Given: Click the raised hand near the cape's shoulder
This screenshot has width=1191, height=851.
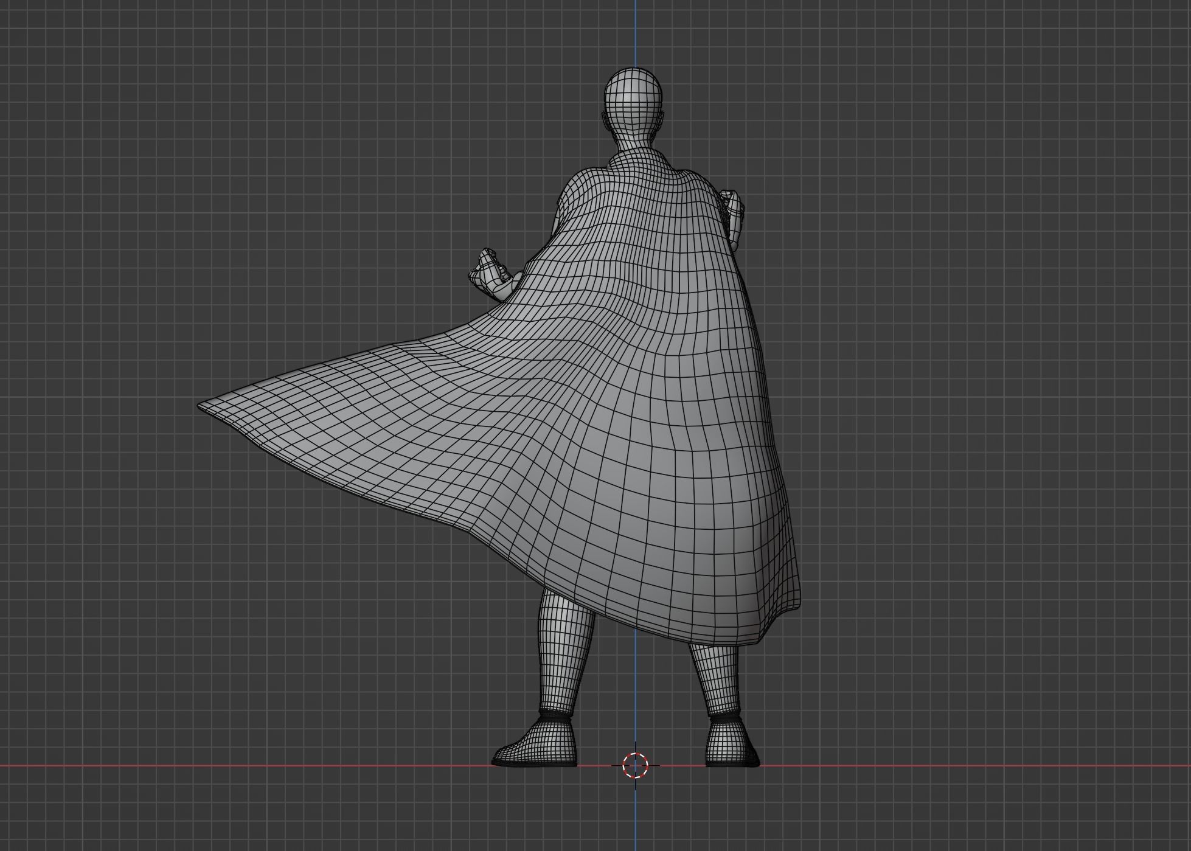Looking at the screenshot, I should pyautogui.click(x=734, y=218).
